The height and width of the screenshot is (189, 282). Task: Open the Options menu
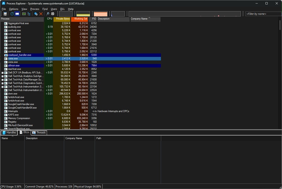(x=14, y=9)
